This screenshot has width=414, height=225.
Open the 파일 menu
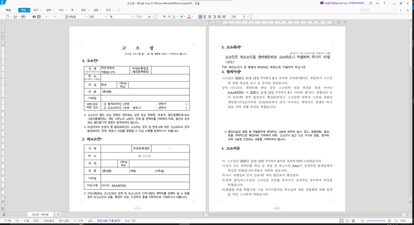tap(8, 10)
